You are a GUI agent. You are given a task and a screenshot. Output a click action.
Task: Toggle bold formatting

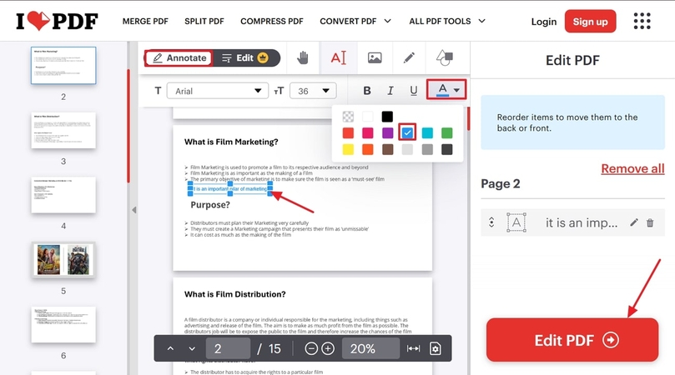point(367,91)
